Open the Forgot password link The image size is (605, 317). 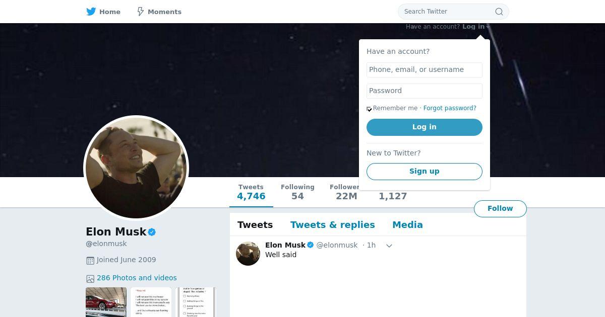tap(450, 108)
